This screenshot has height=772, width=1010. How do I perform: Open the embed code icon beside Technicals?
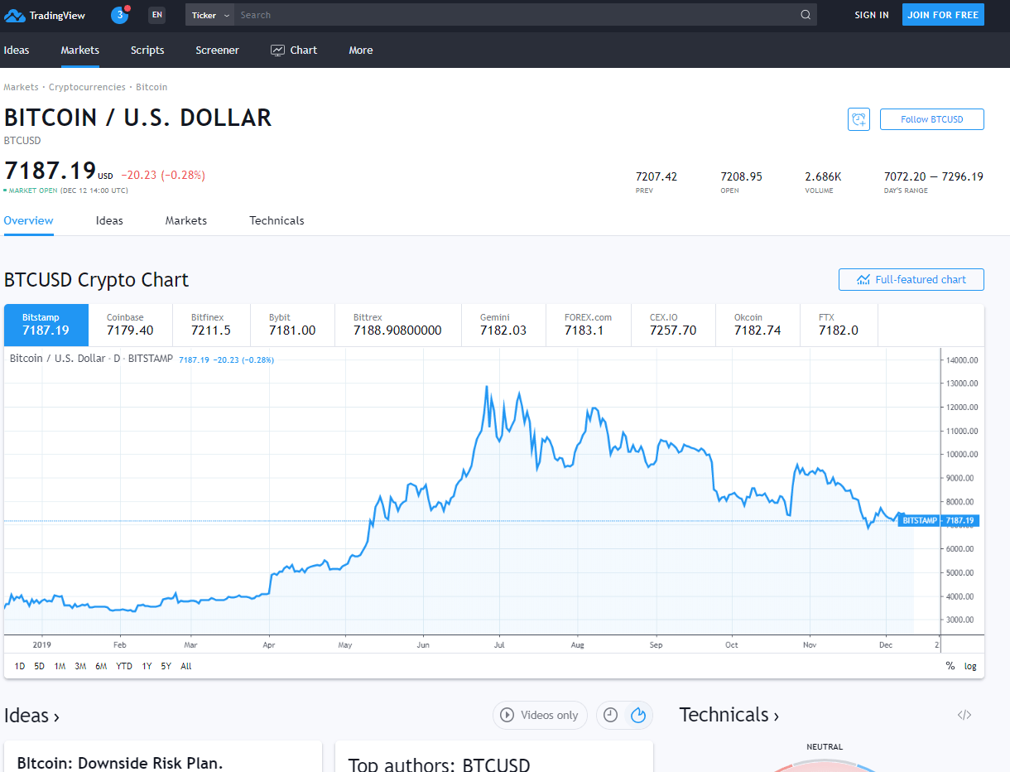964,716
